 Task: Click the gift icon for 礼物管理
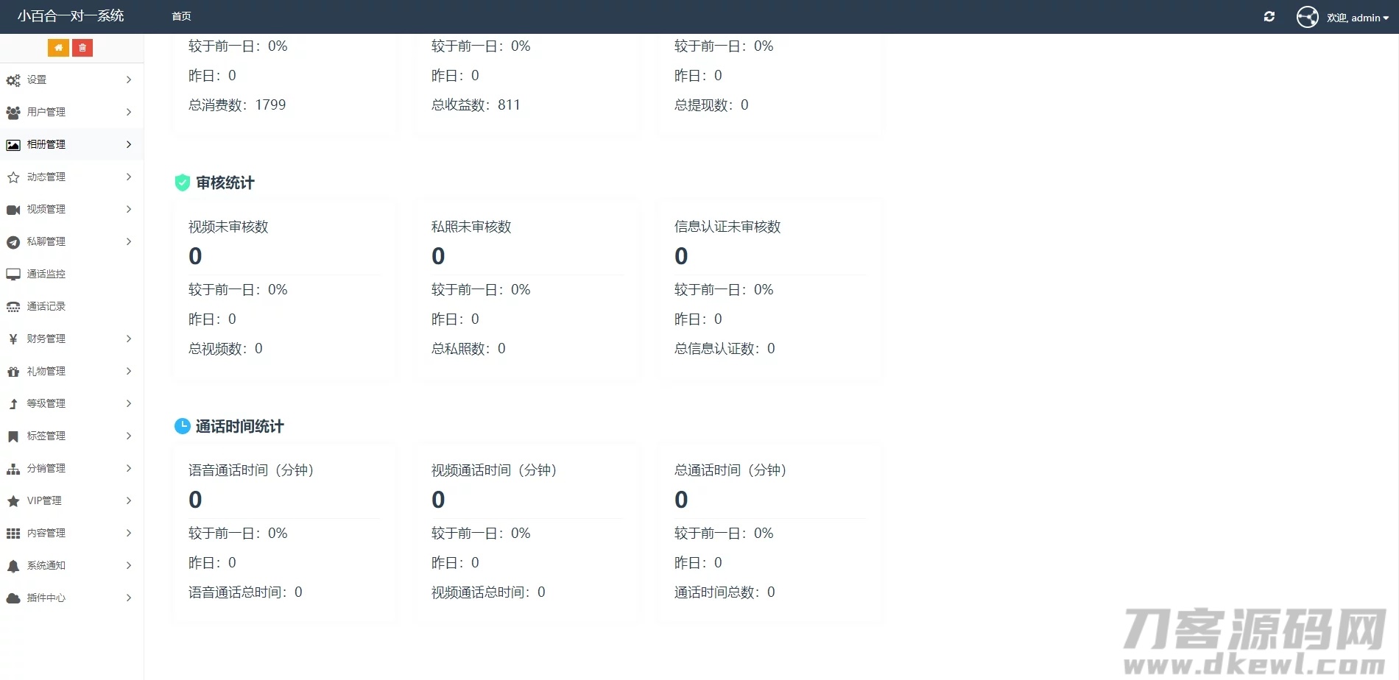(13, 372)
